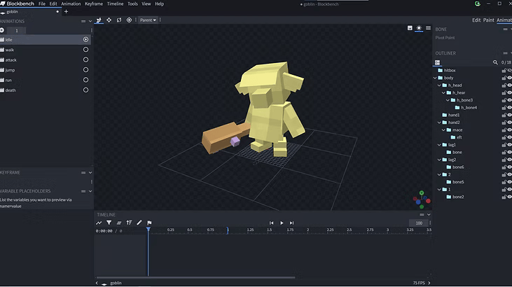Viewport: 512px width, 287px height.
Task: Select the eft item under mace
Action: click(459, 137)
